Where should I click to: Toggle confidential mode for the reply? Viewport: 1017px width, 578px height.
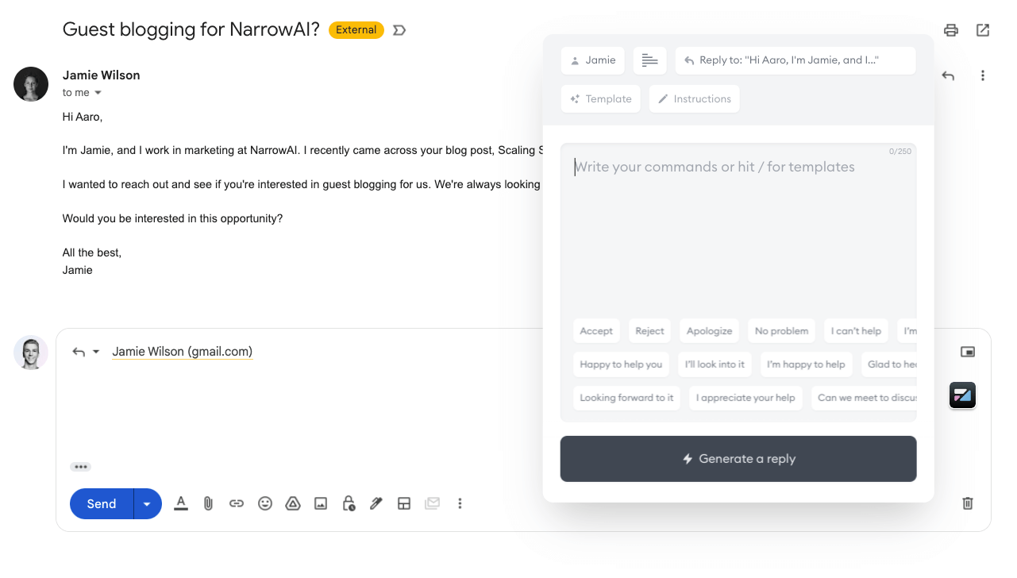tap(348, 503)
